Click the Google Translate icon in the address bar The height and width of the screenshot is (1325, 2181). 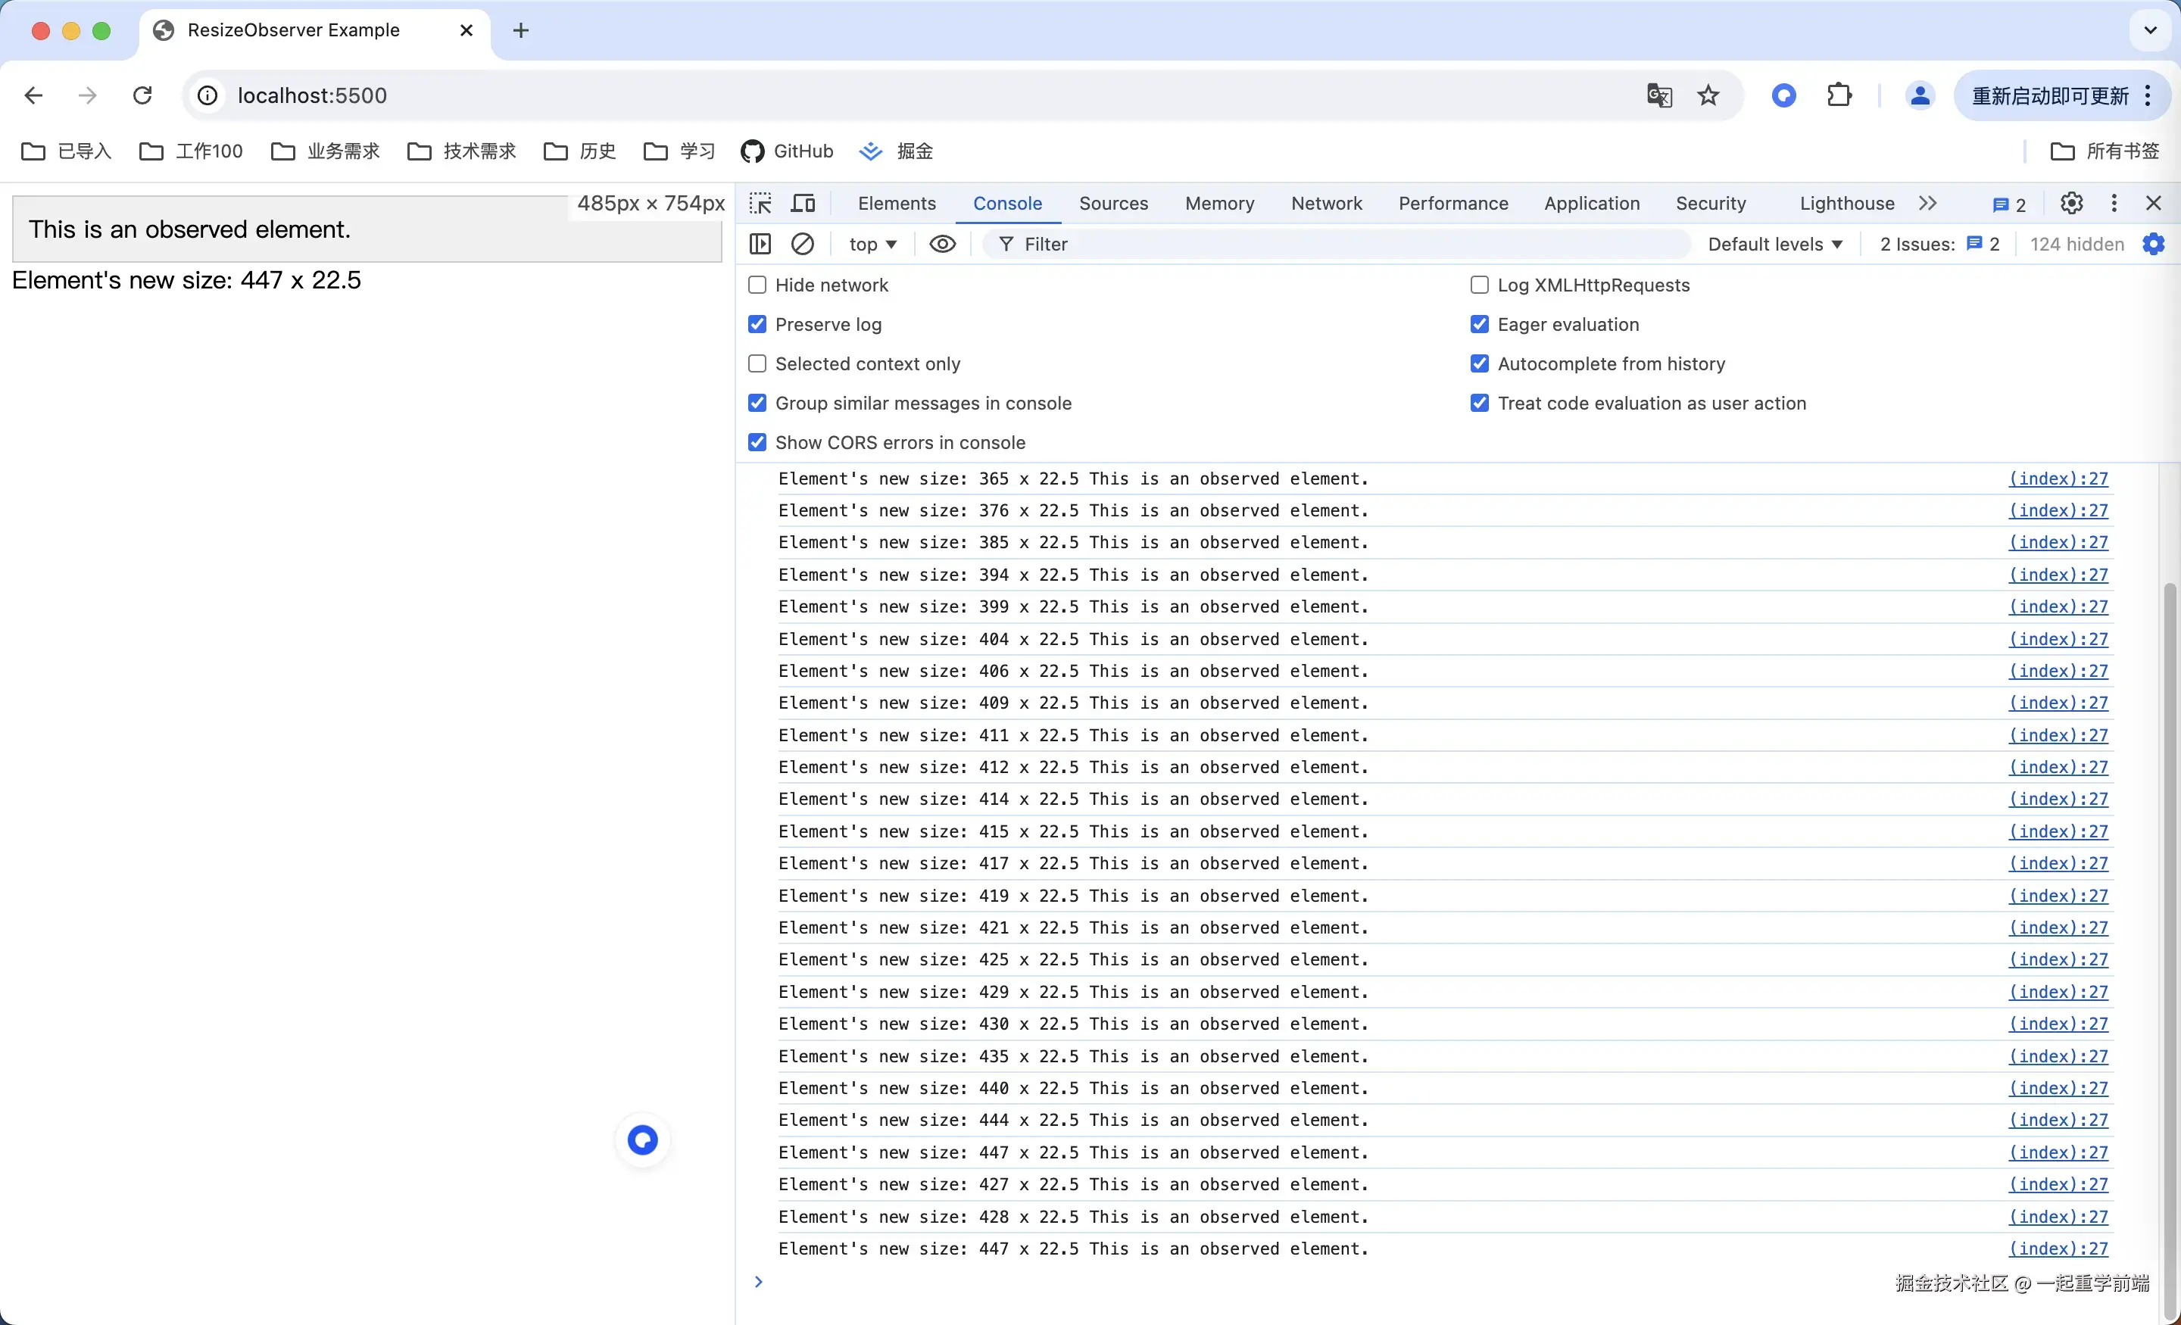[x=1658, y=95]
